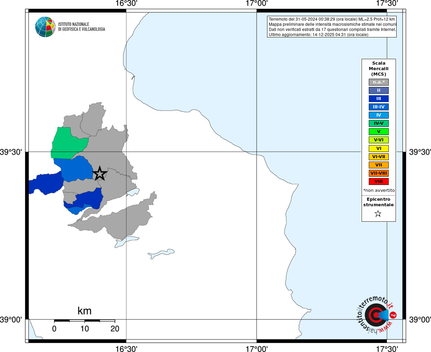Click the 'km' scale bar label
The width and height of the screenshot is (431, 352).
tap(85, 311)
